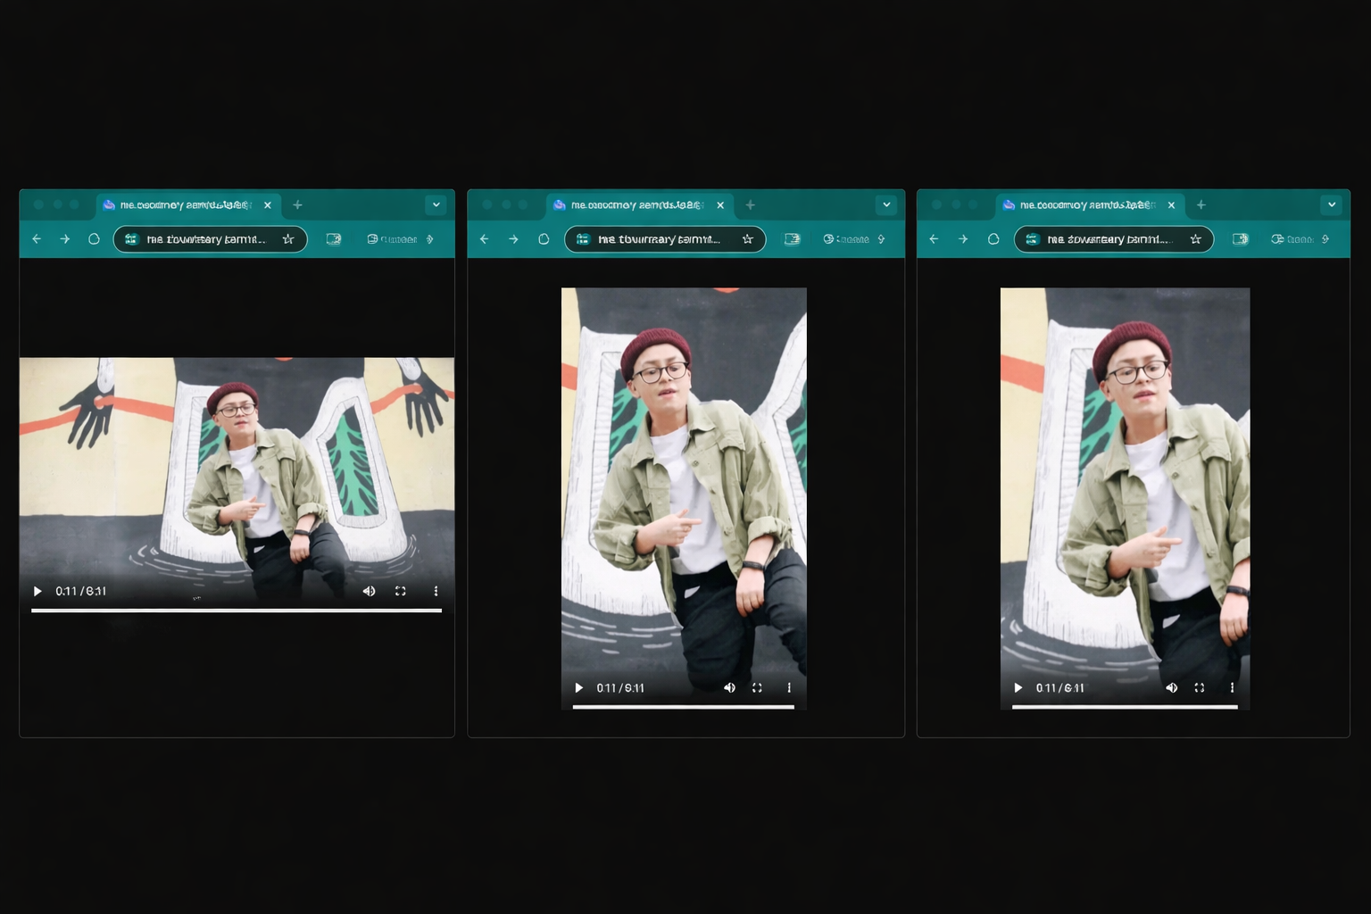Screen dimensions: 1371x914
Task: Play the video in the middle window
Action: coord(578,688)
